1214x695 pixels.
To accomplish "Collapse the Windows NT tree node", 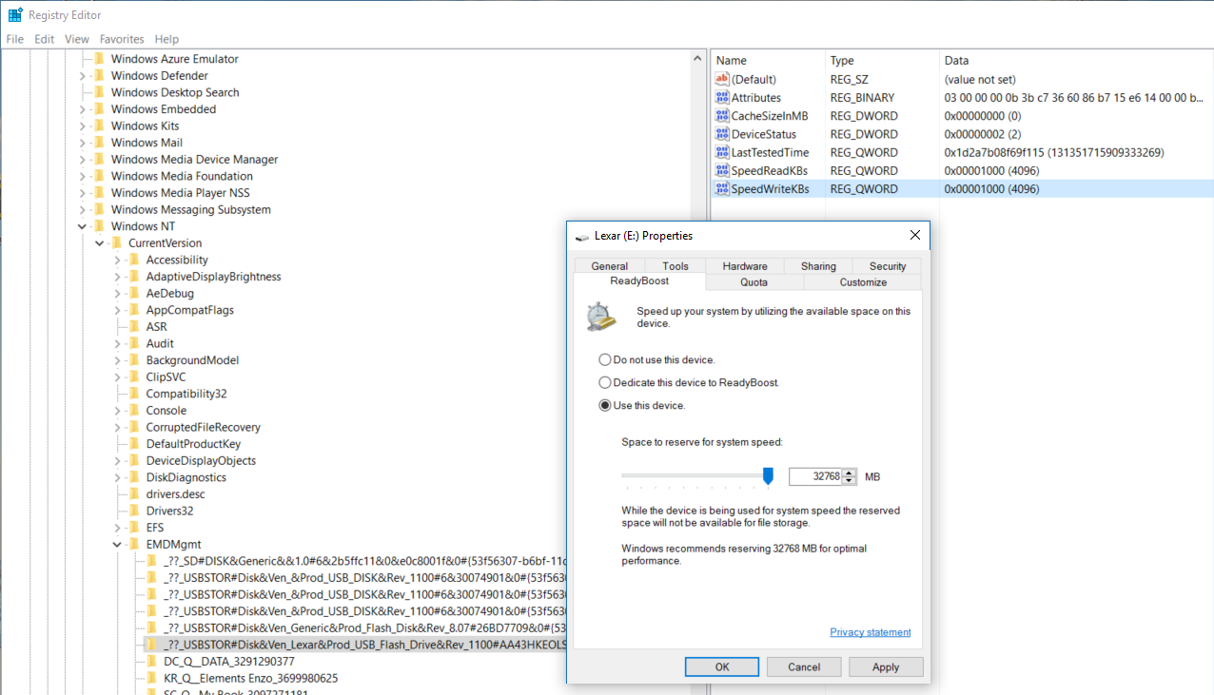I will 82,226.
